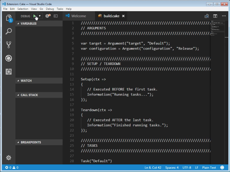230x172 pixels.
Task: Open the Source Control view
Action: (x=9, y=45)
